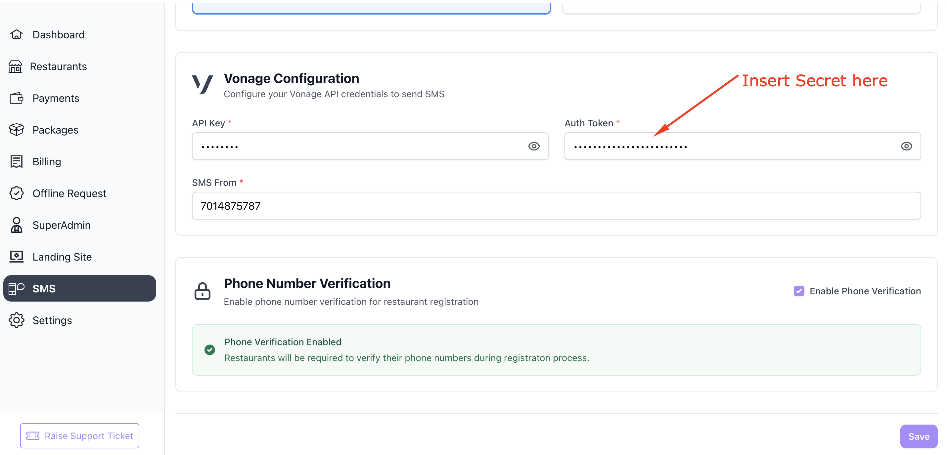Open the Landing Site menu item
This screenshot has width=947, height=455.
click(62, 257)
